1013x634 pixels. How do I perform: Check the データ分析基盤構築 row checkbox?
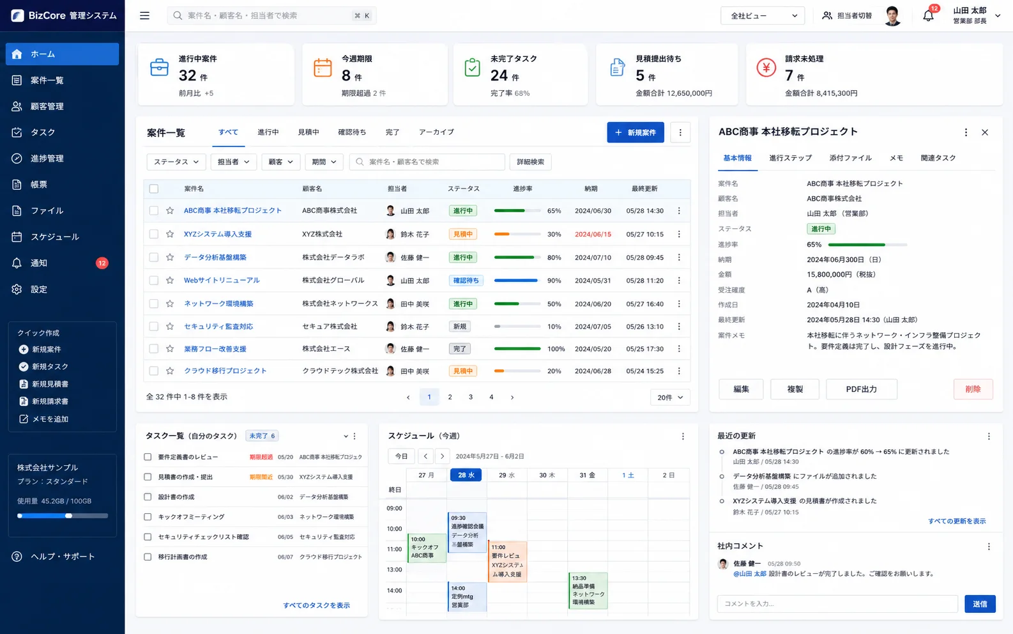[153, 257]
